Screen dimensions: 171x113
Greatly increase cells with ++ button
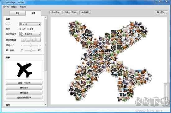click(x=33, y=40)
